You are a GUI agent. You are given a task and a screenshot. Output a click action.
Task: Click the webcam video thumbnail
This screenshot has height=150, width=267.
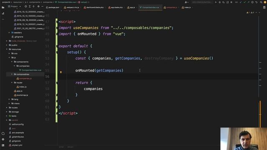point(244,139)
